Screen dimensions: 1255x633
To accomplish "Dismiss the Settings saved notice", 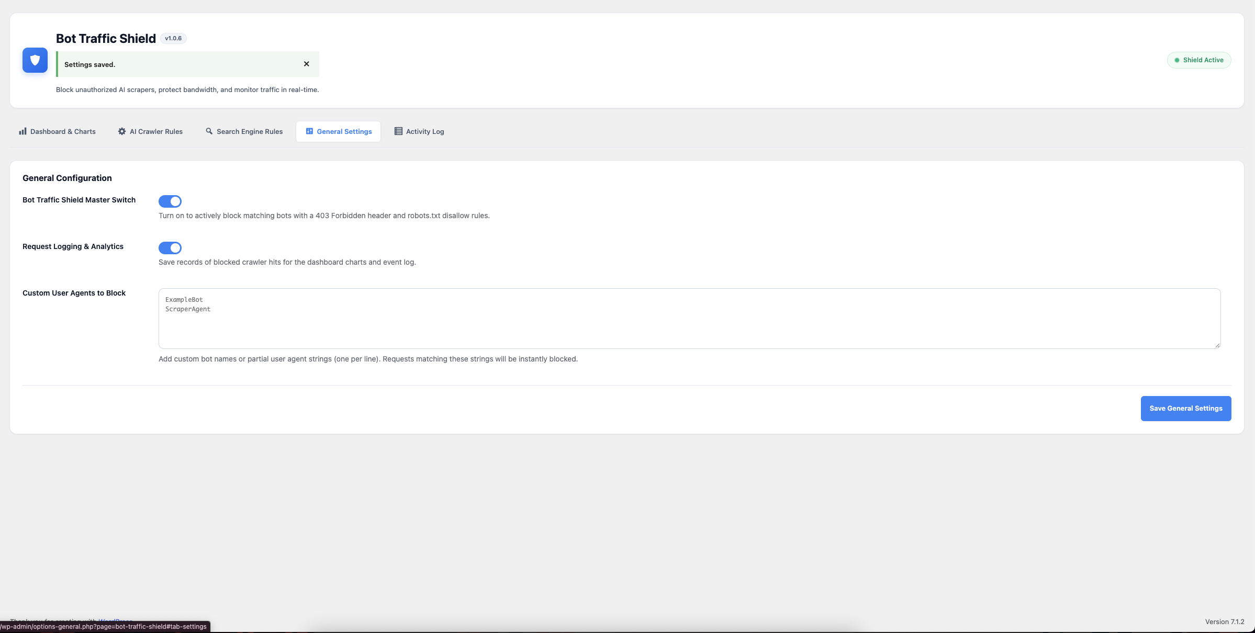I will pos(307,64).
